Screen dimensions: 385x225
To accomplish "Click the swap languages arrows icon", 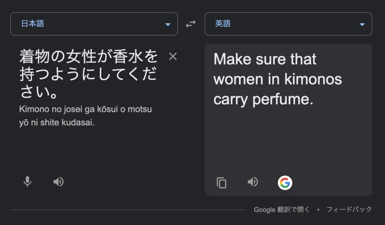I will (191, 24).
